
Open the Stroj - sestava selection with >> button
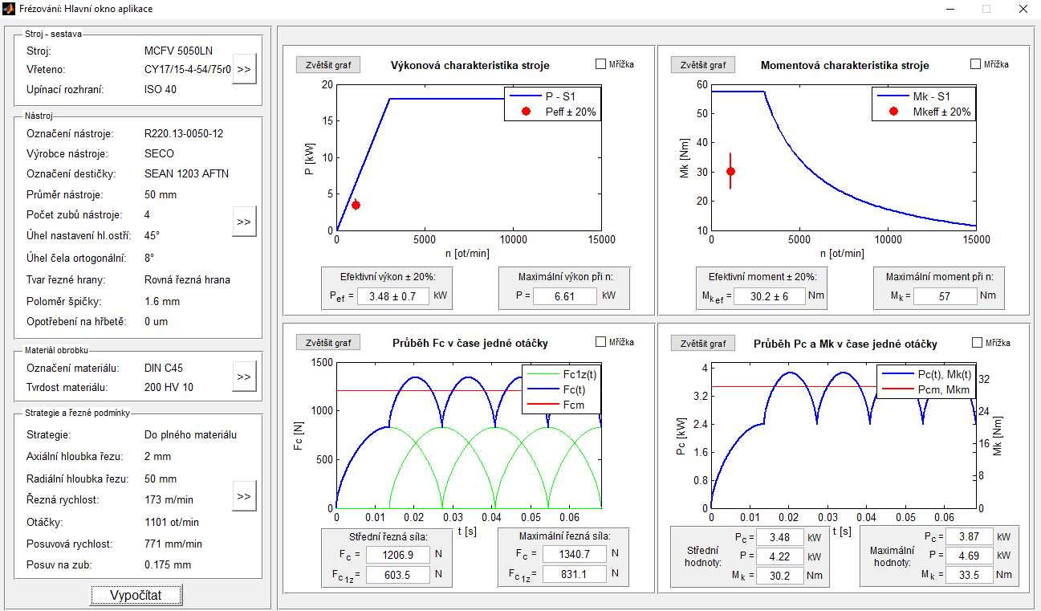[244, 69]
